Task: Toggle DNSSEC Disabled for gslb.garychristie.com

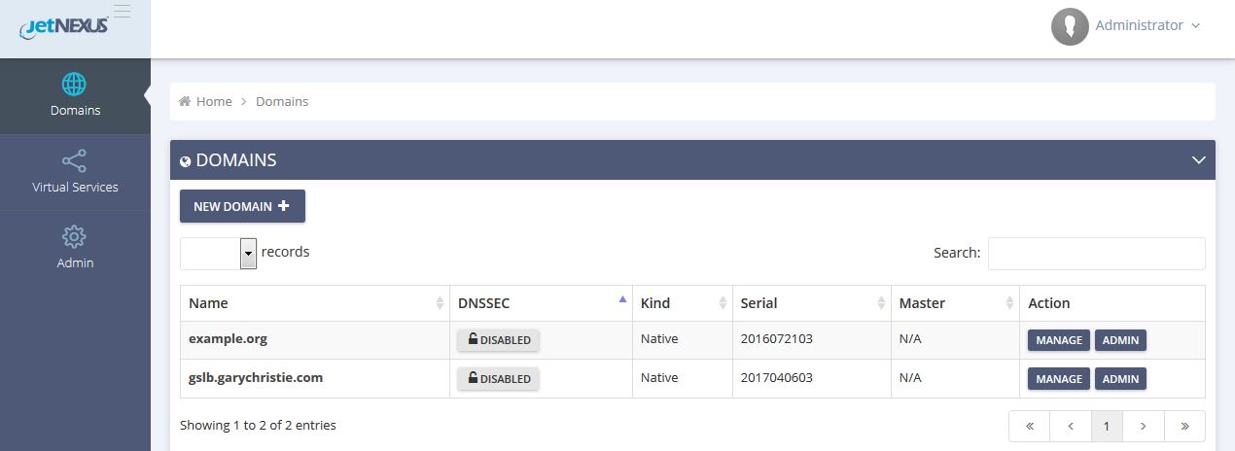Action: coord(499,378)
